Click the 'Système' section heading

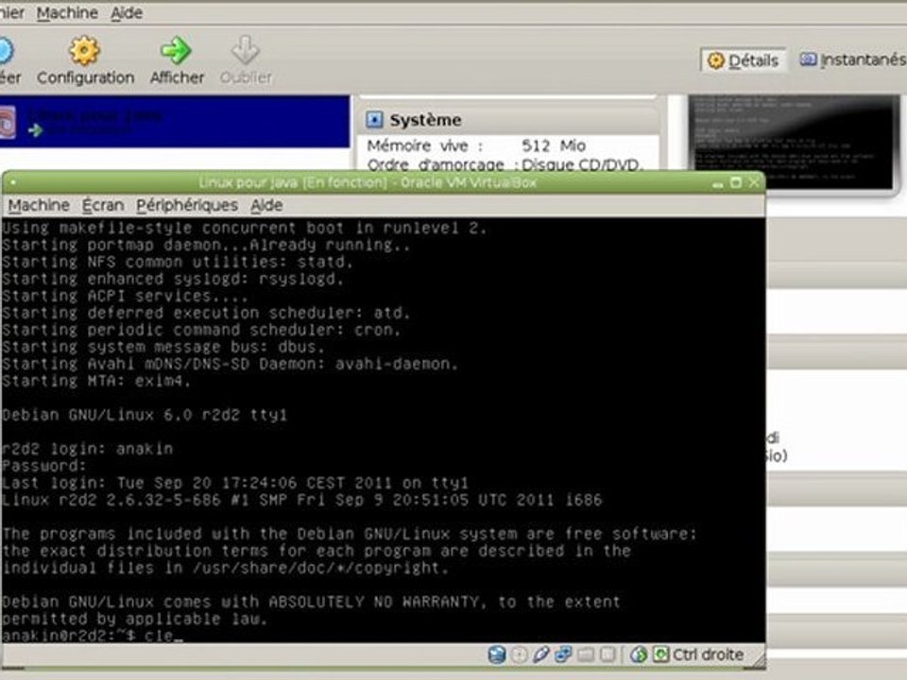(x=426, y=120)
